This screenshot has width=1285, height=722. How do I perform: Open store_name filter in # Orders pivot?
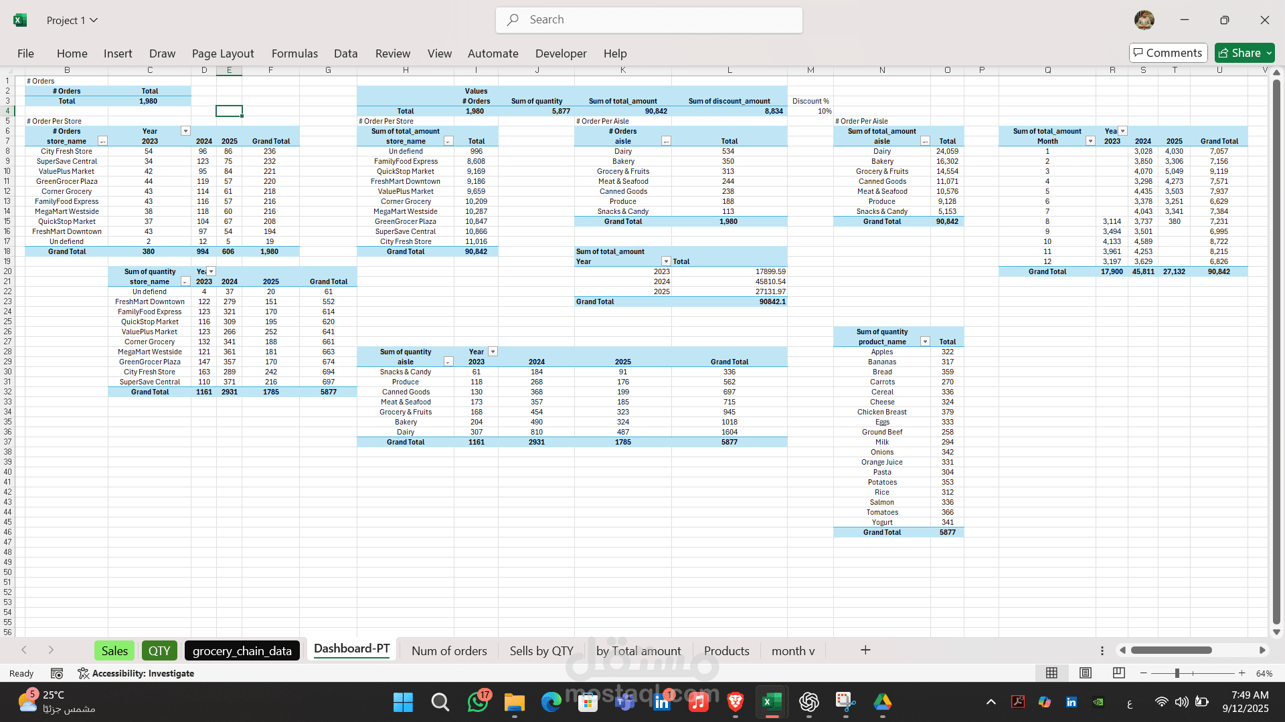pos(102,141)
